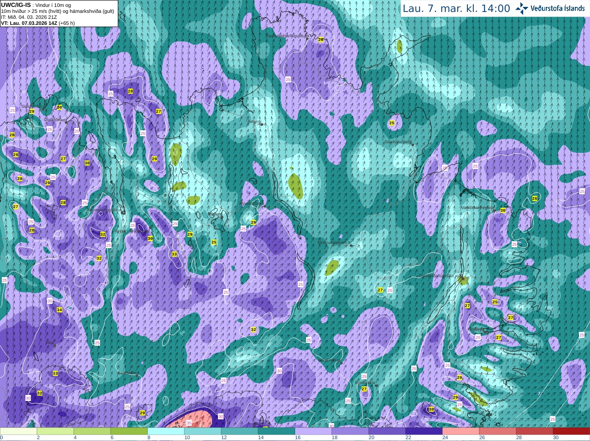Click the Raufarhafnarflugvöllur station label
Screen dimensions: 590x441
coord(286,35)
